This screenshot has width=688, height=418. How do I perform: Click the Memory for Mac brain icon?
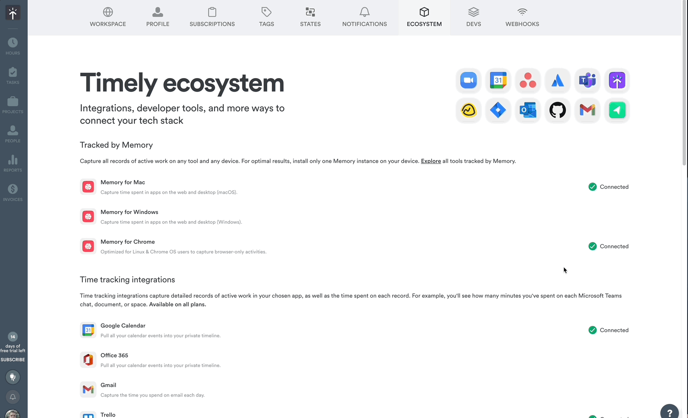[88, 187]
